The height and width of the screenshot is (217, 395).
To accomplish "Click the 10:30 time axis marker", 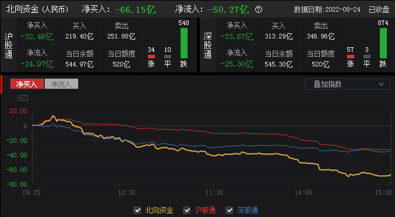I will pos(126,192).
